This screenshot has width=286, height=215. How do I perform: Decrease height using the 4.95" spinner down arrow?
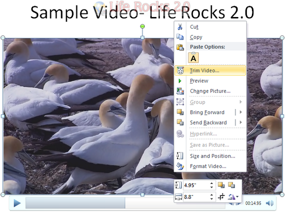pos(211,187)
